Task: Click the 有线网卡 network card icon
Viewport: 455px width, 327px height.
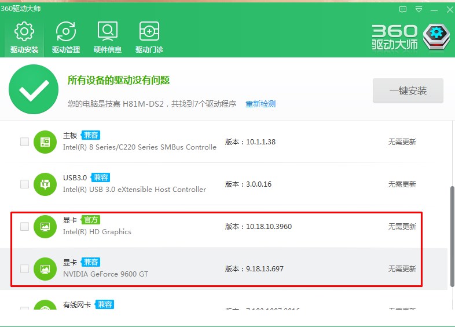Action: (x=45, y=304)
